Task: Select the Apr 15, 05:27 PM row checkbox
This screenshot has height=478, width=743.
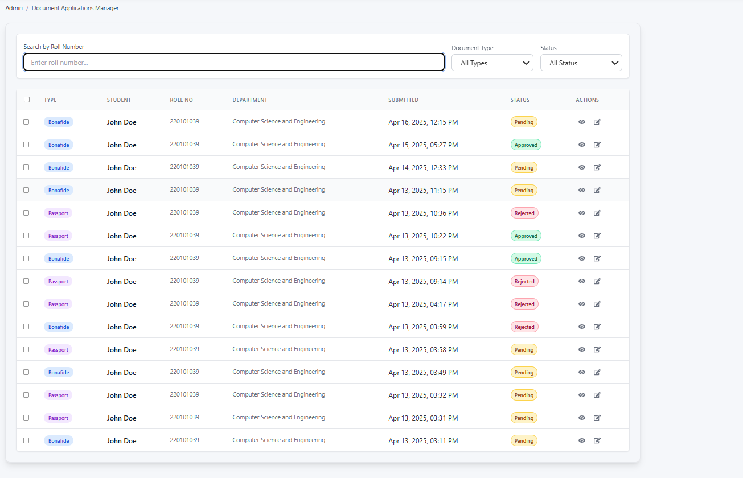Action: click(26, 145)
